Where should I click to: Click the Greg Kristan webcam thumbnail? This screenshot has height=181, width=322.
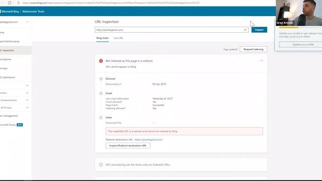click(299, 13)
